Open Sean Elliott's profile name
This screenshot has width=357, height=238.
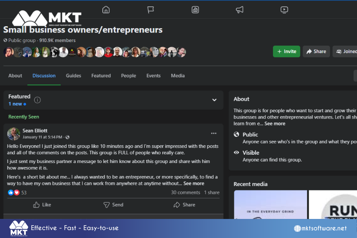pos(35,131)
